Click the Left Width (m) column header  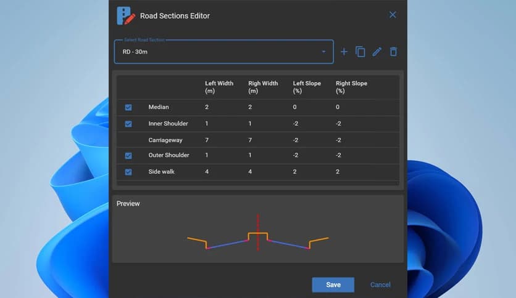219,87
